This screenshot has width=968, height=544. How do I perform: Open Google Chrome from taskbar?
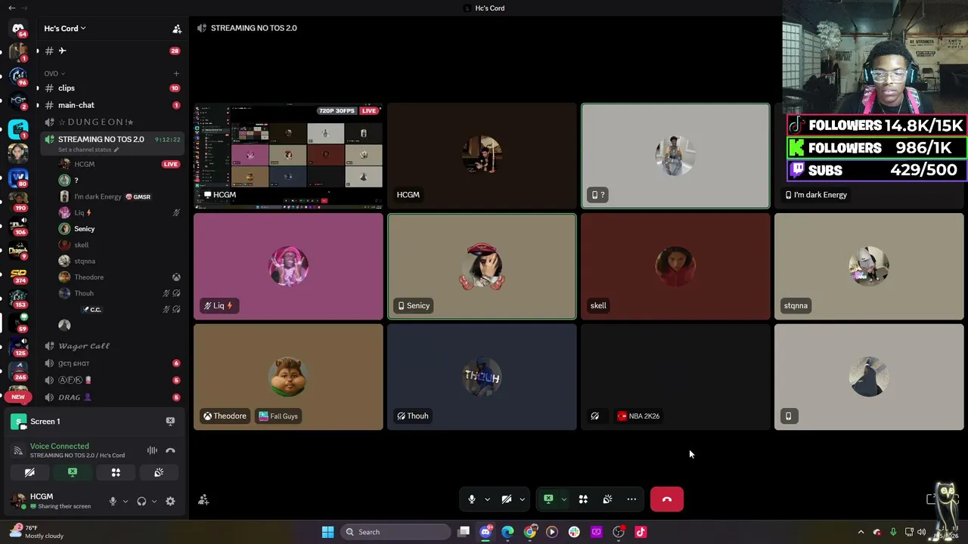pos(529,532)
